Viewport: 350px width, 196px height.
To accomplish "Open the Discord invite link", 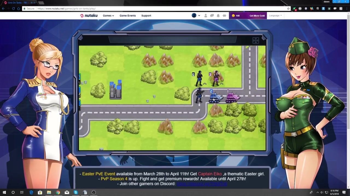I will (x=202, y=184).
